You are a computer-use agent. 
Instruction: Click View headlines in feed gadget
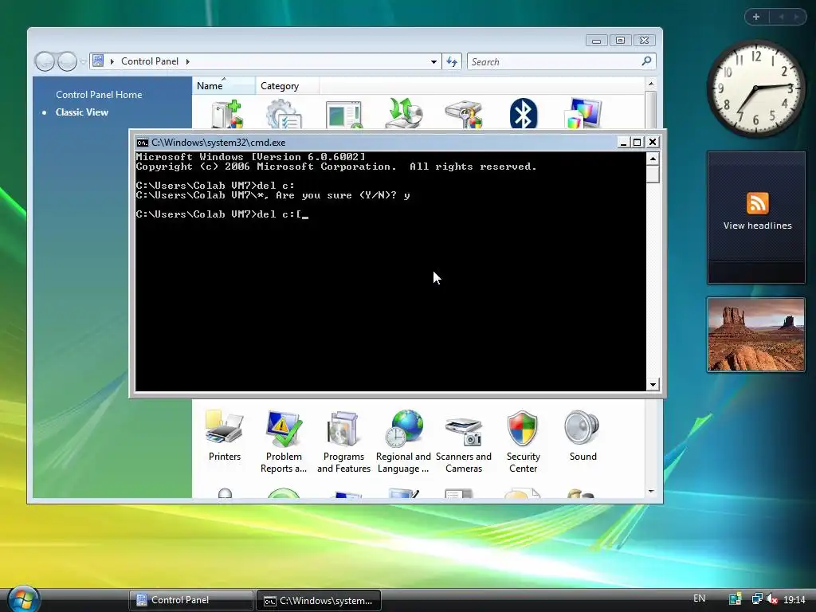(757, 226)
